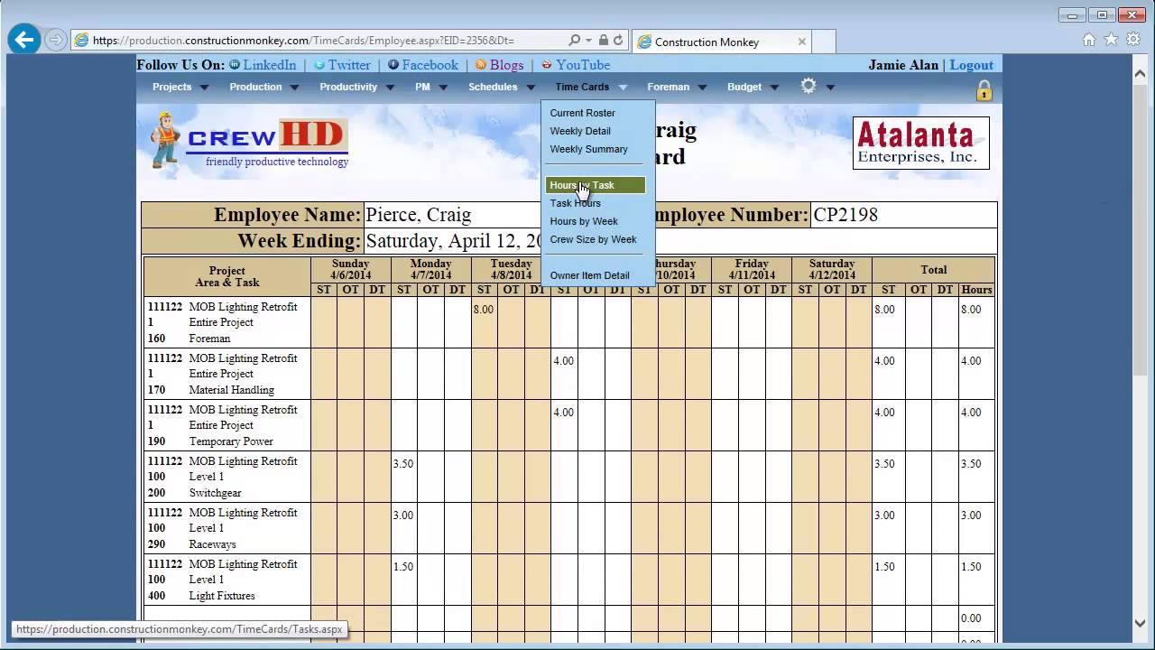Open the Blogs link
This screenshot has height=650, width=1155.
pyautogui.click(x=506, y=65)
